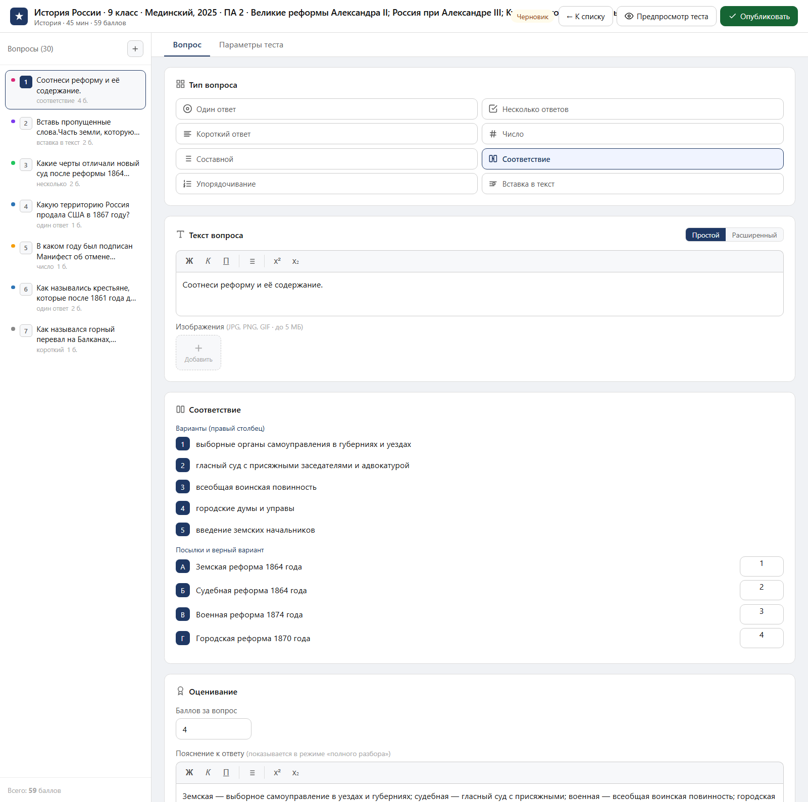
Task: Apply subscript in question text toolbar
Action: (x=295, y=261)
